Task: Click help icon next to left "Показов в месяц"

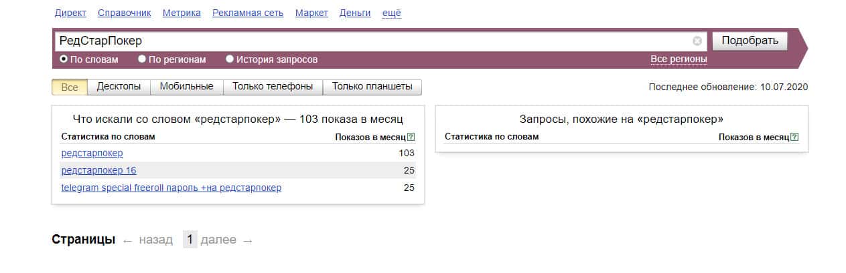Action: 411,138
